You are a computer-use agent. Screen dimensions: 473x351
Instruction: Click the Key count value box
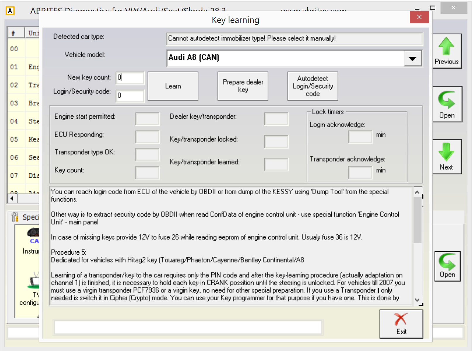(x=148, y=172)
